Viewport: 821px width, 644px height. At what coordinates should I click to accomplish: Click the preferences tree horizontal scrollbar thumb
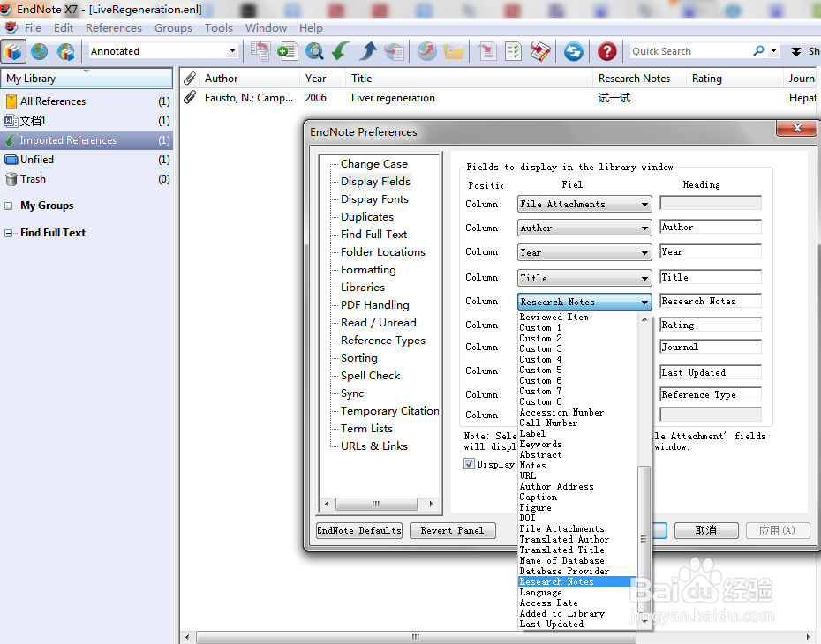click(376, 504)
